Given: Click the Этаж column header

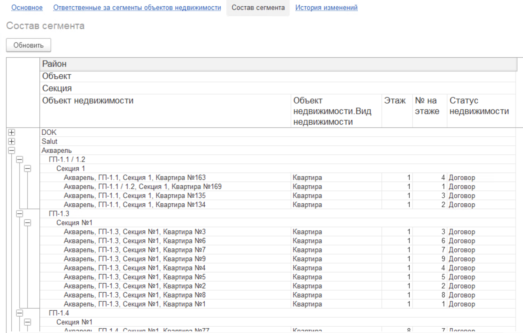Looking at the screenshot, I should (x=395, y=101).
